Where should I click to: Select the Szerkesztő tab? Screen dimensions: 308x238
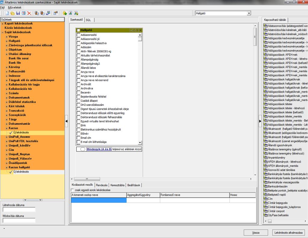(x=77, y=20)
